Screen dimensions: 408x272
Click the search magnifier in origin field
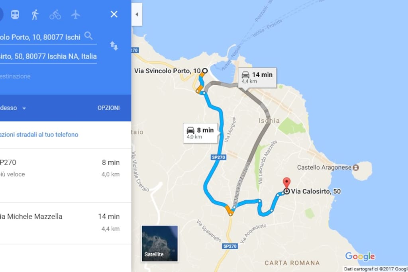click(x=88, y=35)
